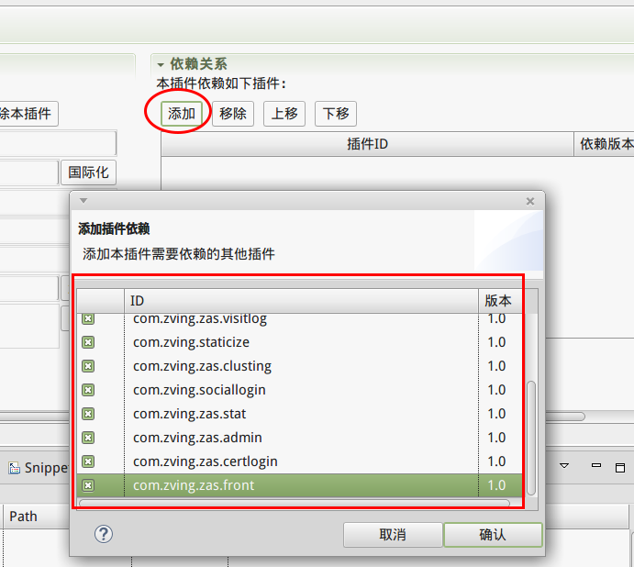The image size is (634, 567).
Task: Click the 国际化 button
Action: (89, 172)
